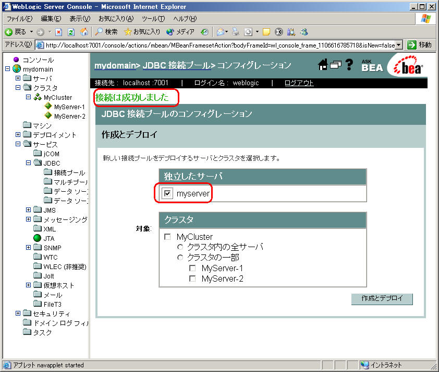
Task: Open the Ask BEA logo link
Action: (372, 65)
